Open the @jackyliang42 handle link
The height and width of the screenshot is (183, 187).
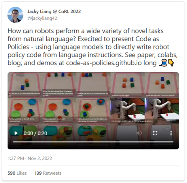point(42,18)
